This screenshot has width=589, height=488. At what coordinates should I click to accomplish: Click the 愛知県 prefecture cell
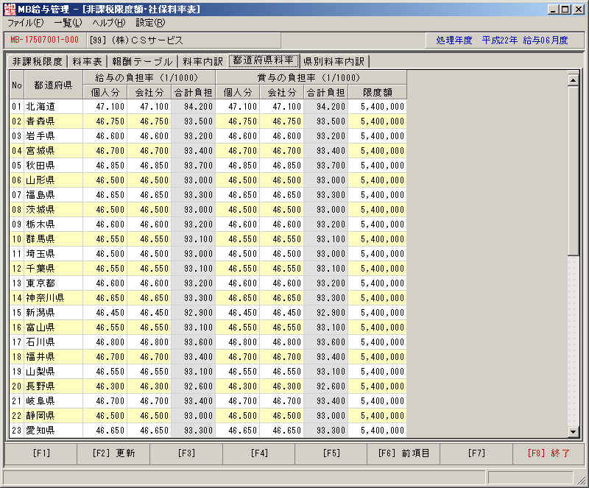point(53,431)
